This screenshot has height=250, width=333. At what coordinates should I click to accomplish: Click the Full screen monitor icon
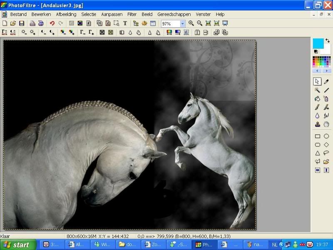tap(225, 23)
